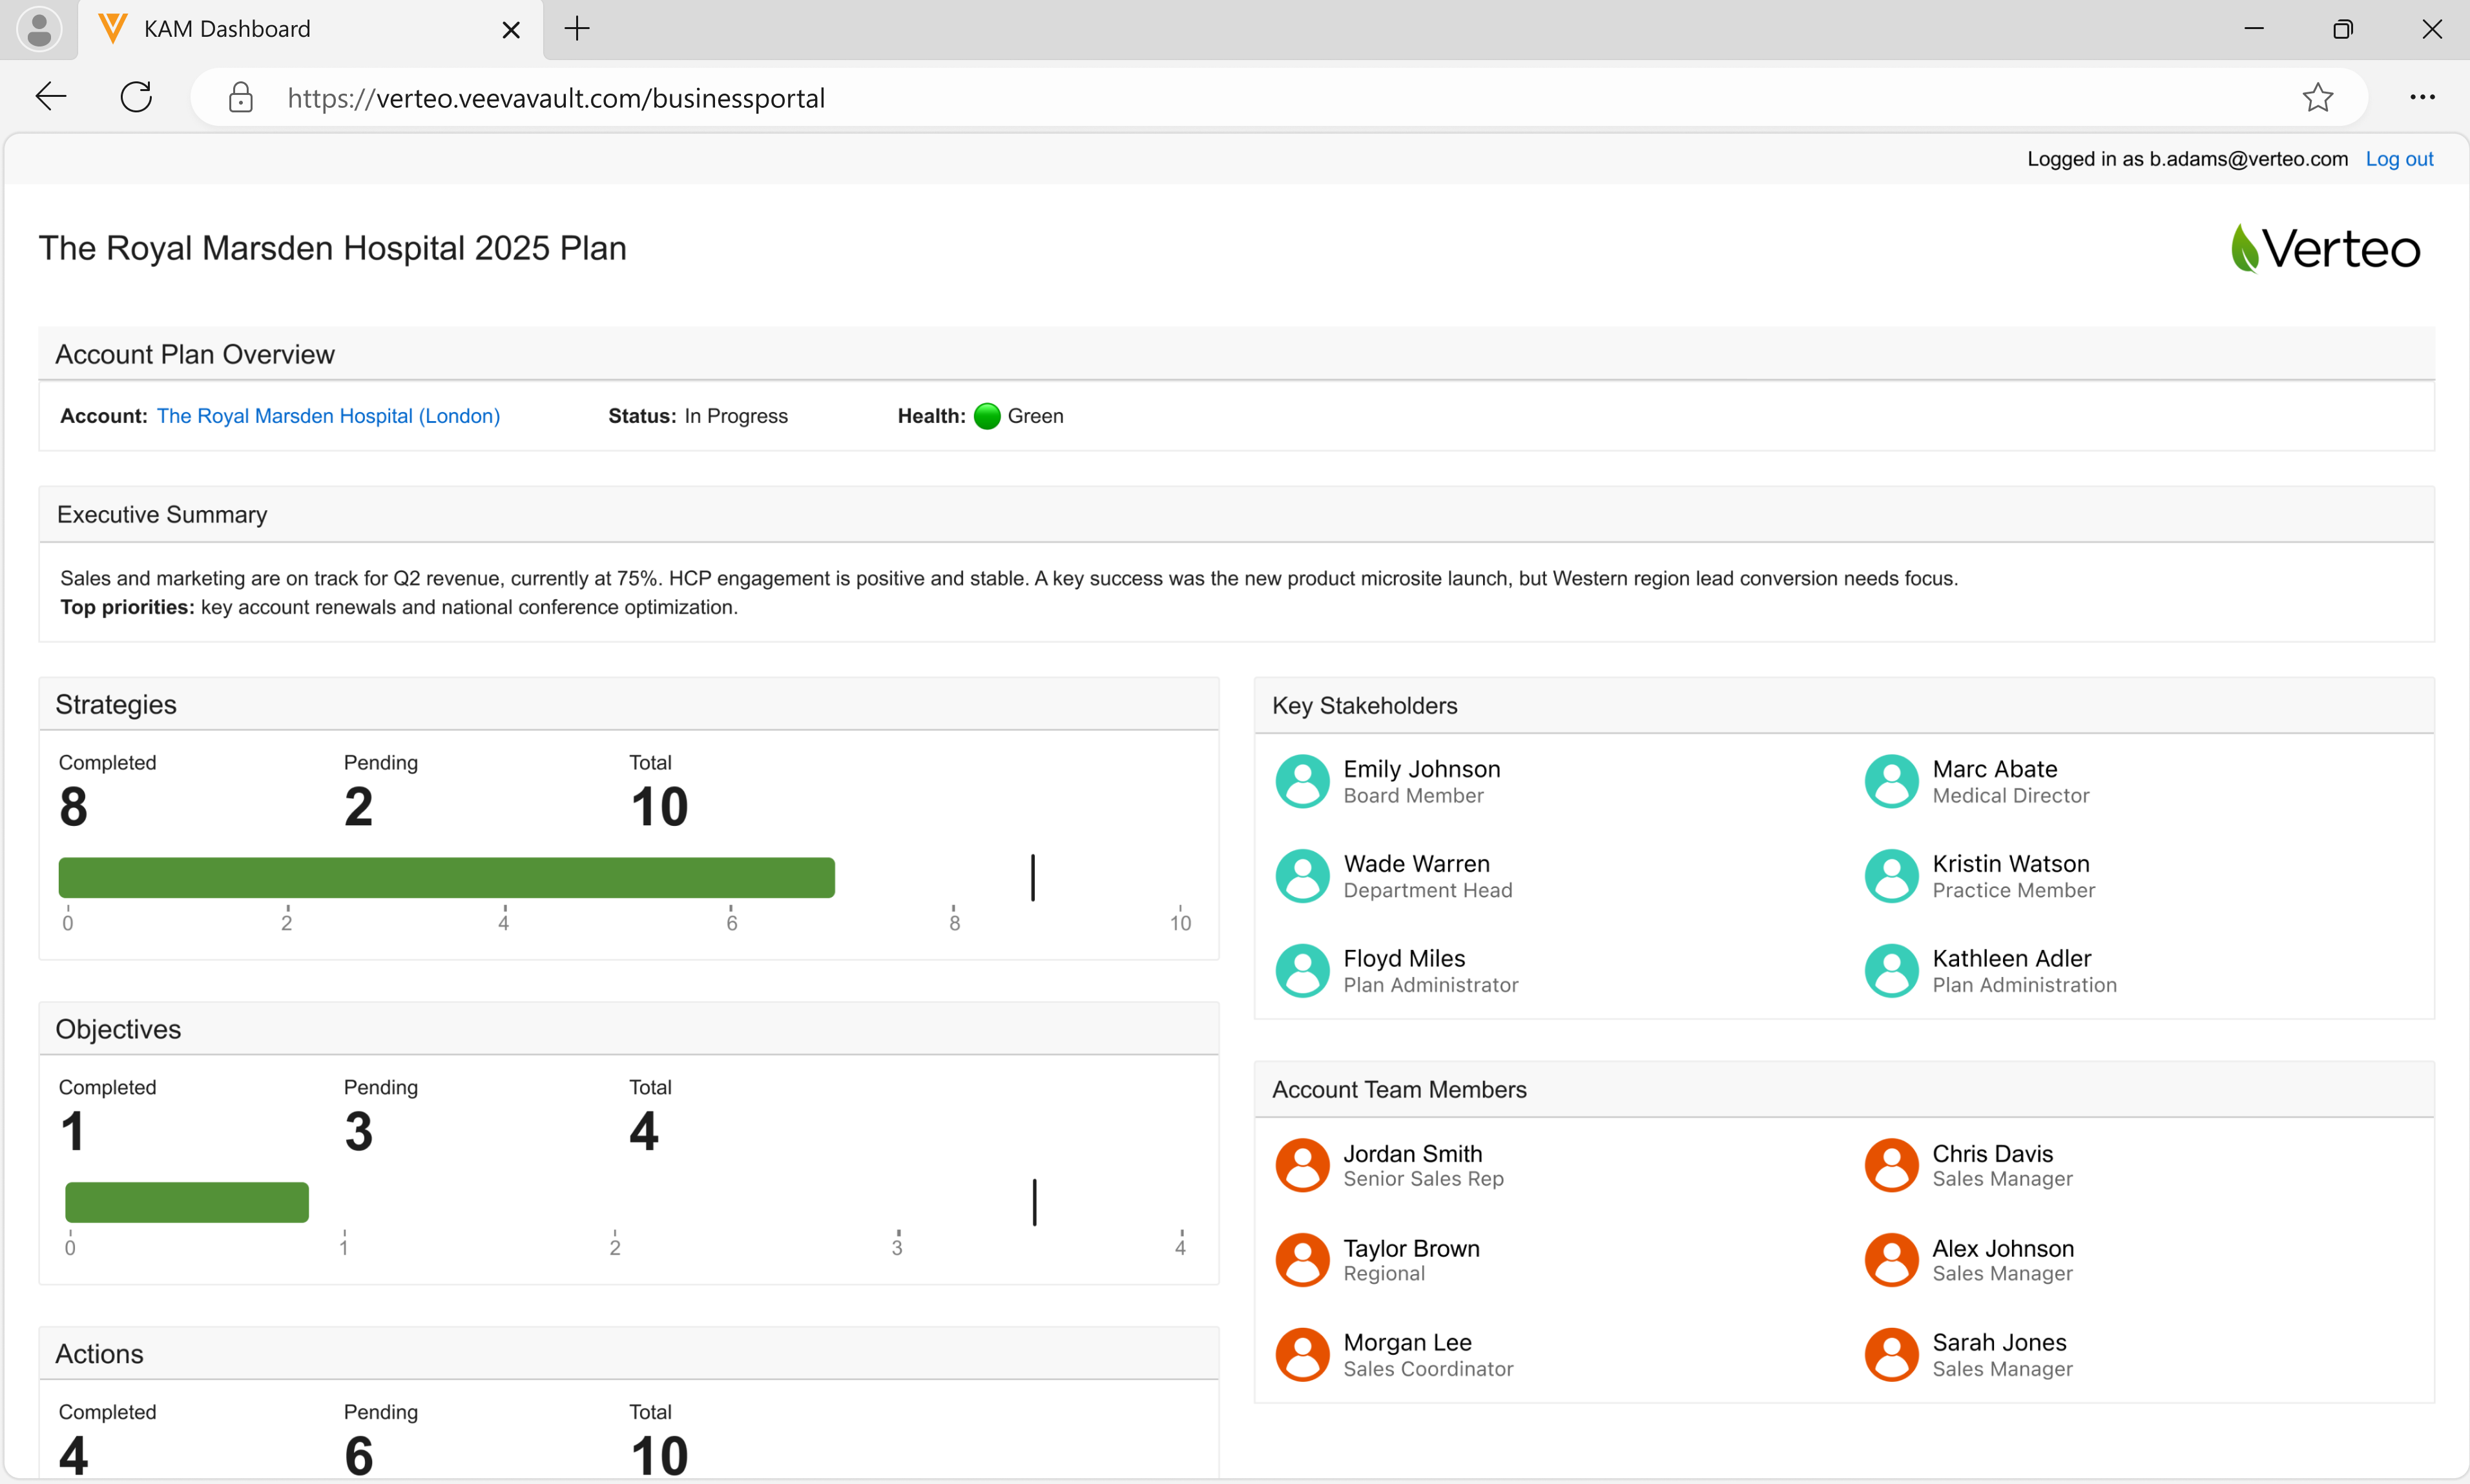This screenshot has height=1484, width=2470.
Task: Open The Royal Marsden Hospital (London) link
Action: (x=328, y=416)
